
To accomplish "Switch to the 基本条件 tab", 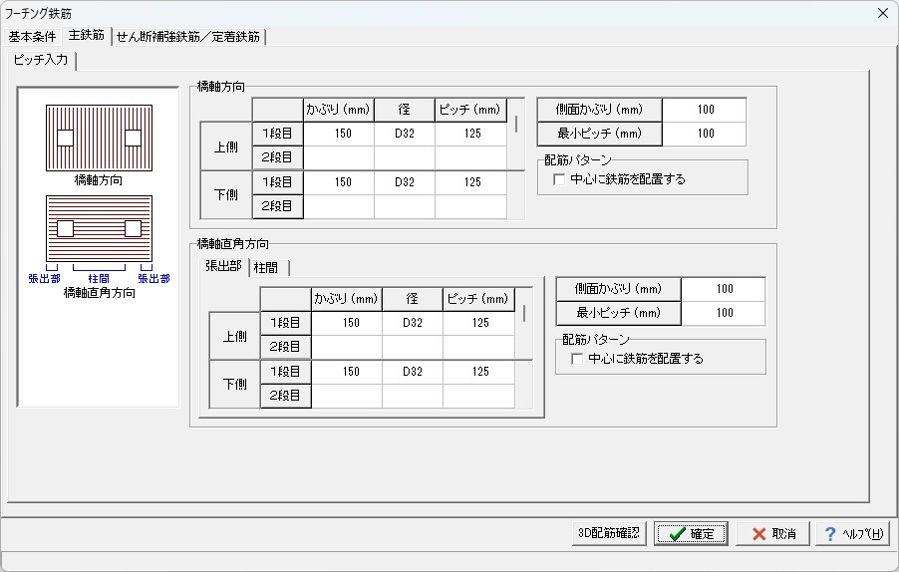I will pyautogui.click(x=32, y=37).
